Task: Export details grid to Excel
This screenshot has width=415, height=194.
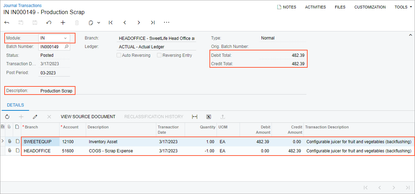Action: pos(208,117)
